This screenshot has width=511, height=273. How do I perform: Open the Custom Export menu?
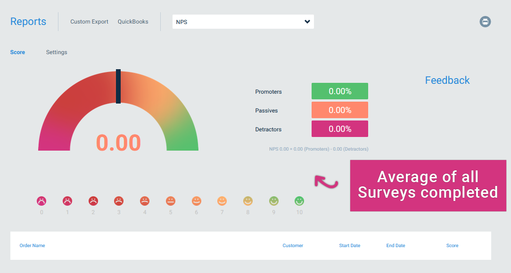coord(89,22)
